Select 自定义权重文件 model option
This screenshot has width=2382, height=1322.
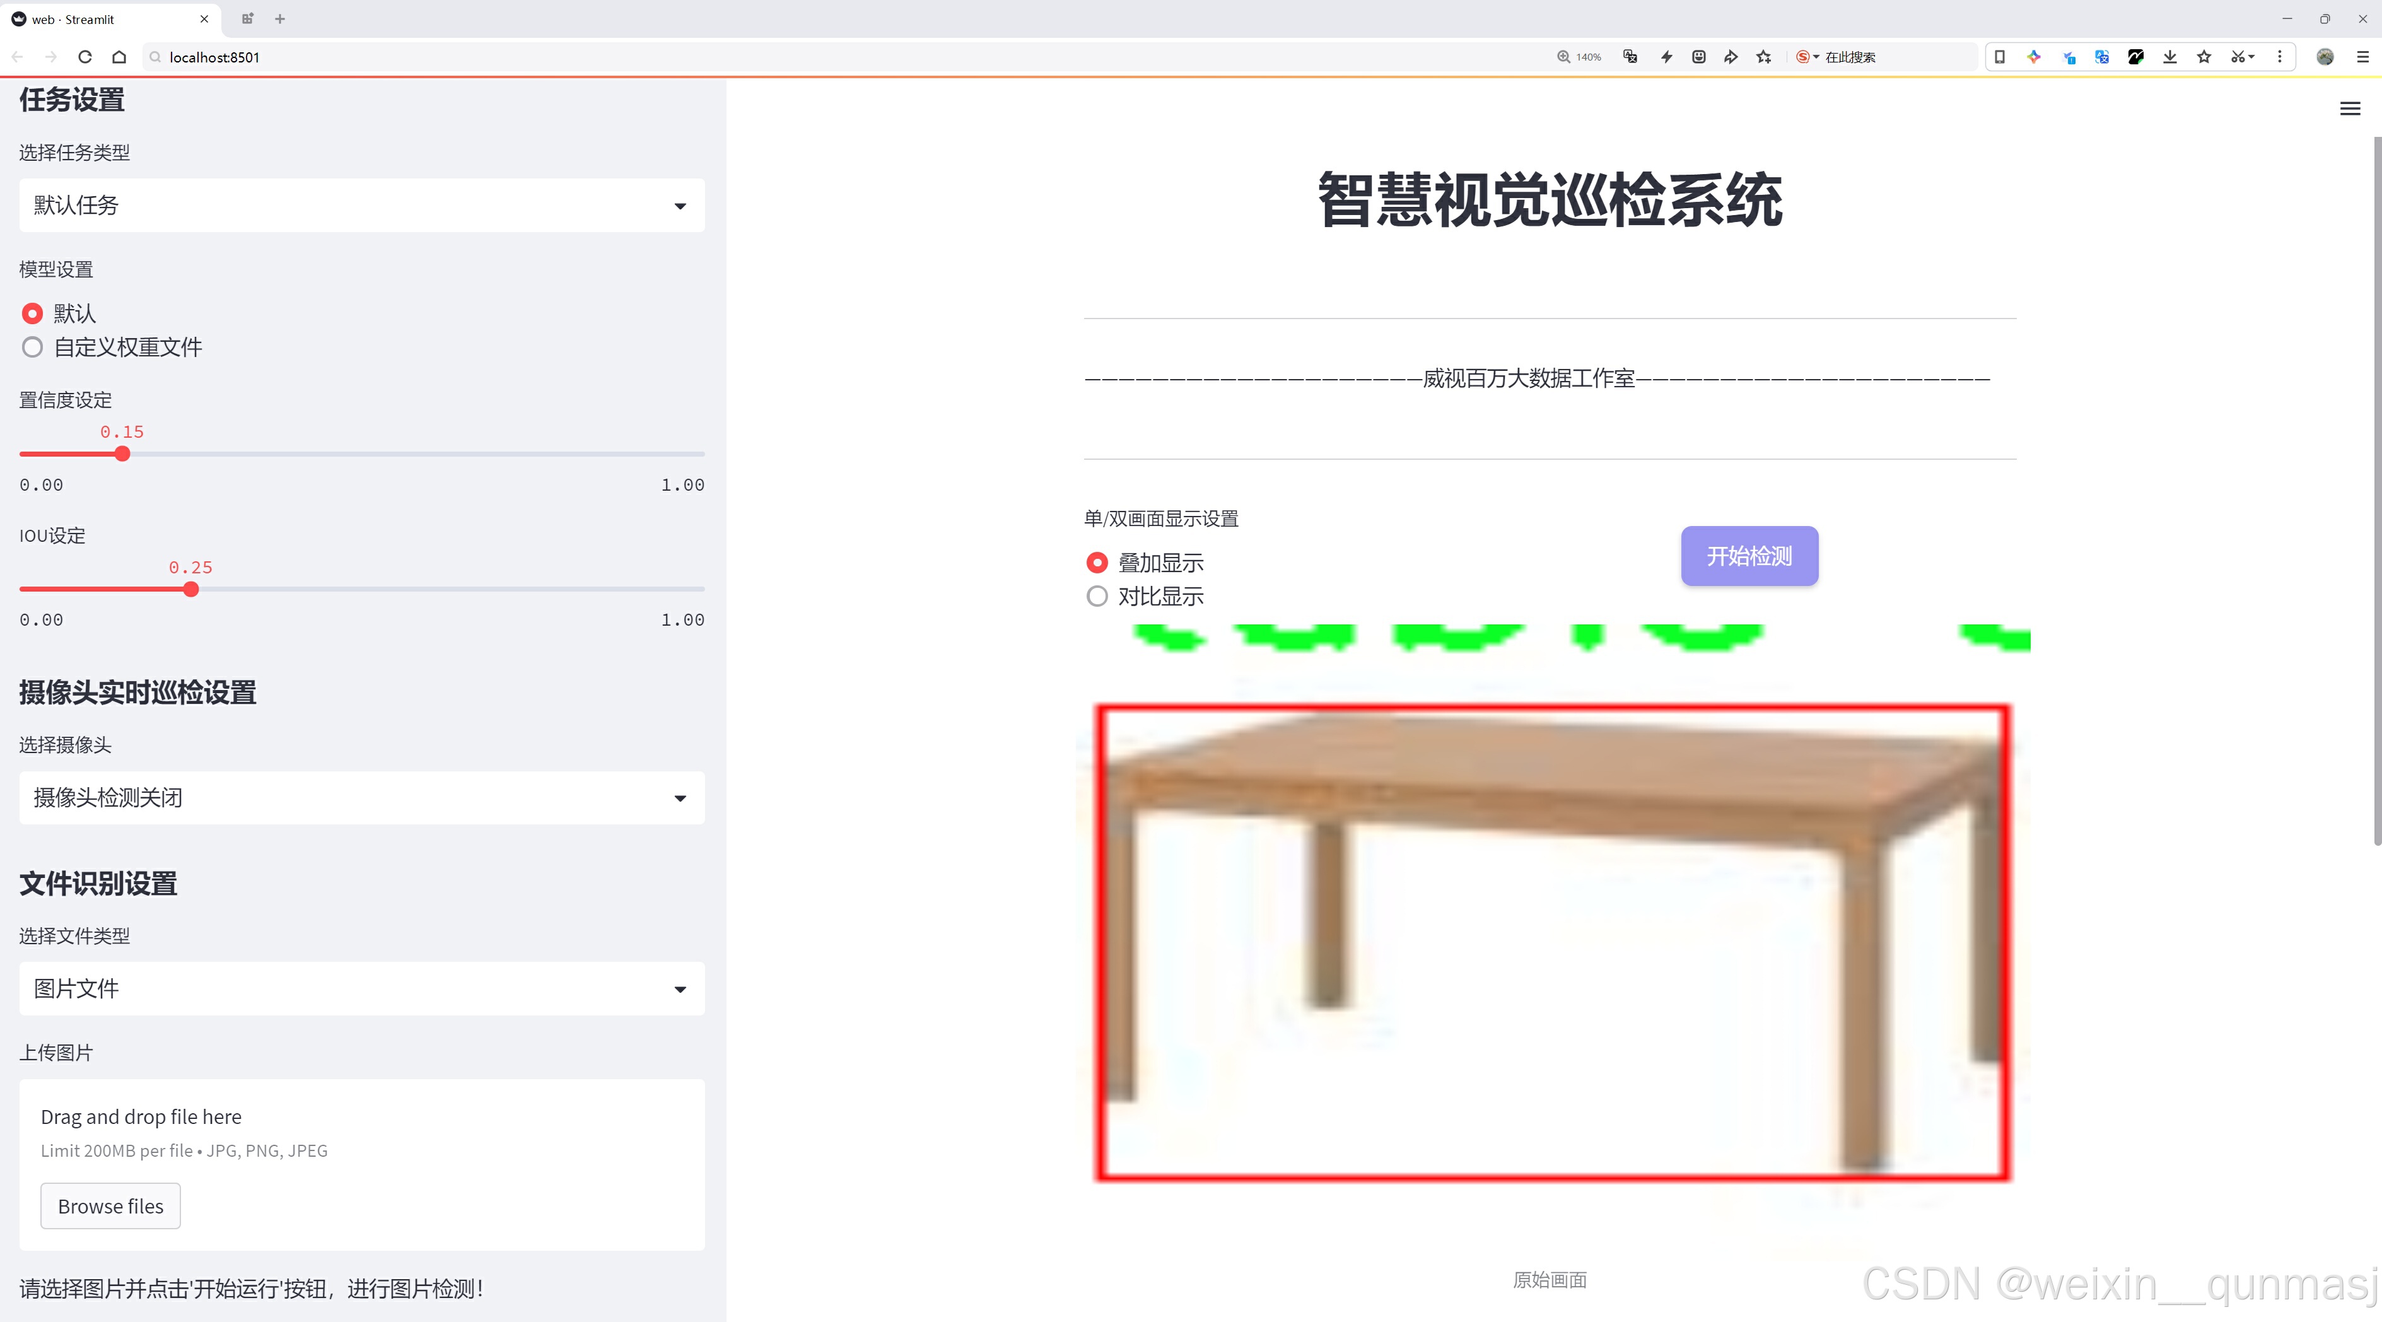[x=33, y=348]
